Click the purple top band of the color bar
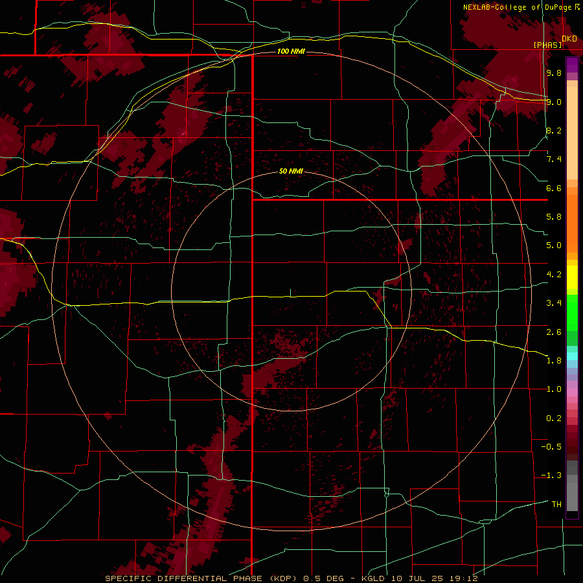The image size is (583, 583). 572,65
